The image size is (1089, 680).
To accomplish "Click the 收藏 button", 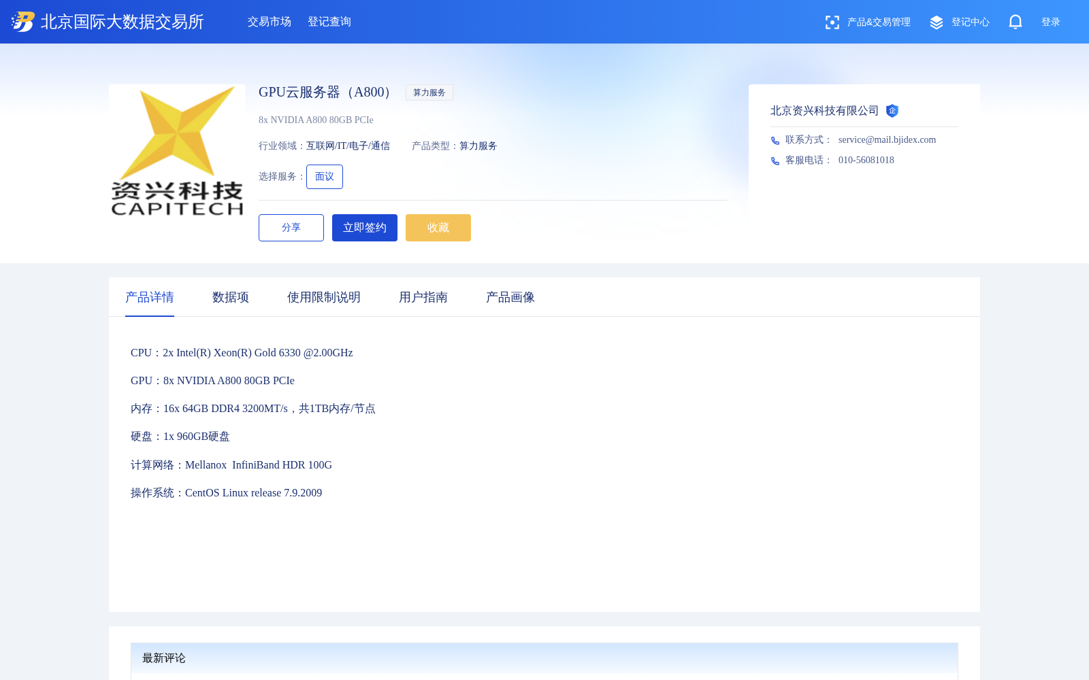I will click(x=438, y=228).
